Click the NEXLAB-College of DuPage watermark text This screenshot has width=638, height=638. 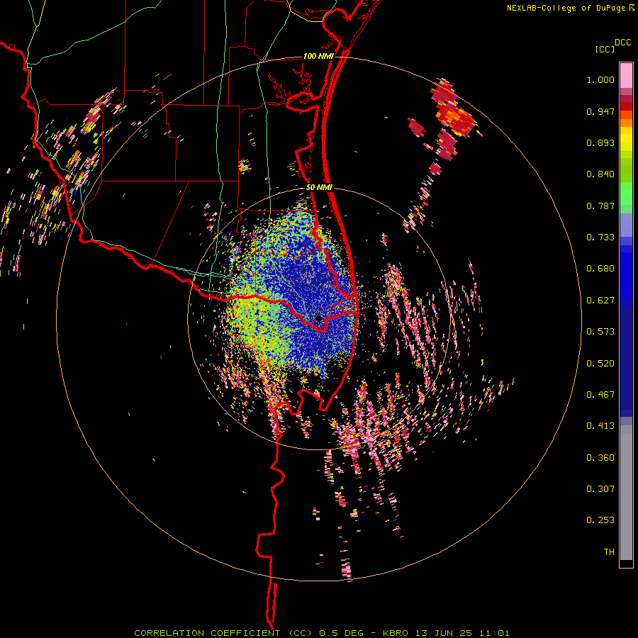pyautogui.click(x=566, y=8)
